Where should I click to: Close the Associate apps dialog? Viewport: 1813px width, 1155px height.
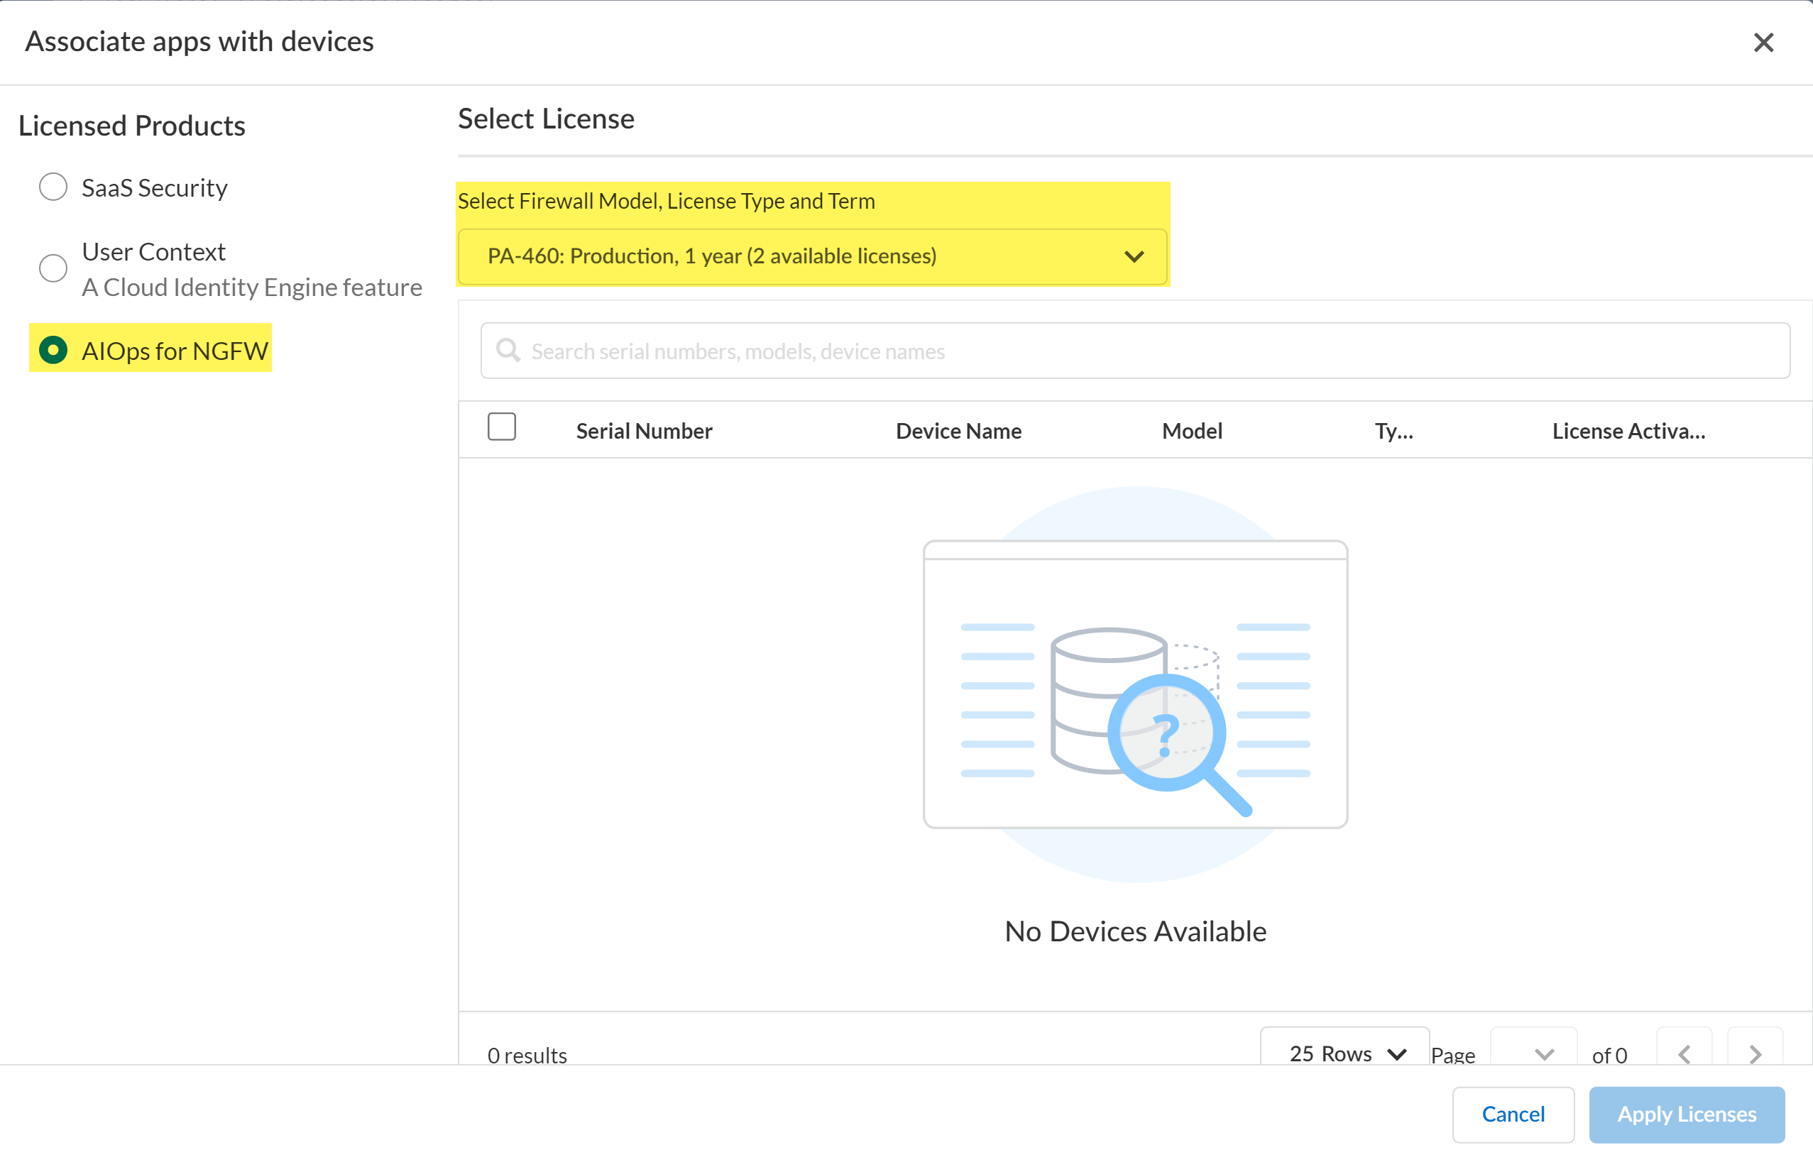pyautogui.click(x=1763, y=43)
